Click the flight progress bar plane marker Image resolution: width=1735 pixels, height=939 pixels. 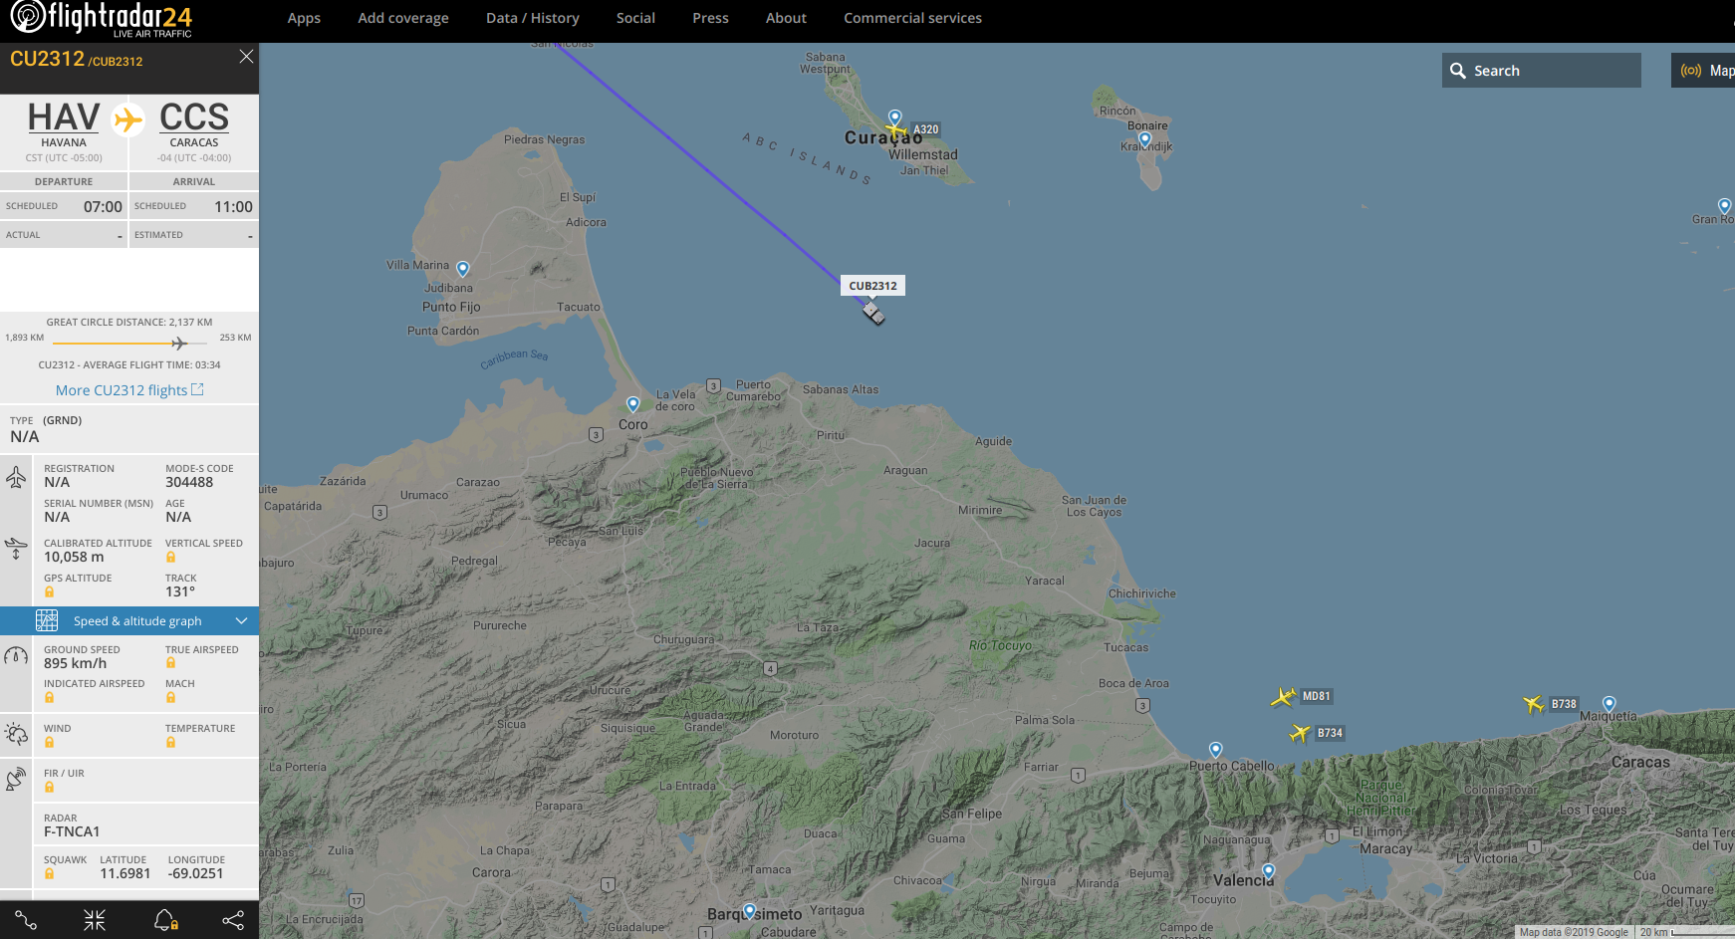click(178, 344)
